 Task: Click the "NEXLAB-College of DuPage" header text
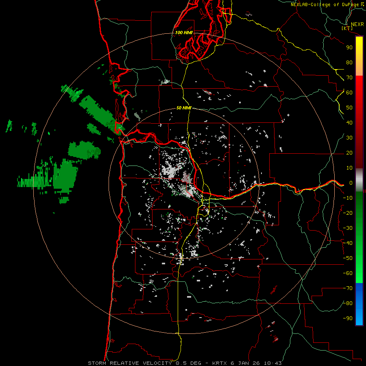tap(325, 4)
